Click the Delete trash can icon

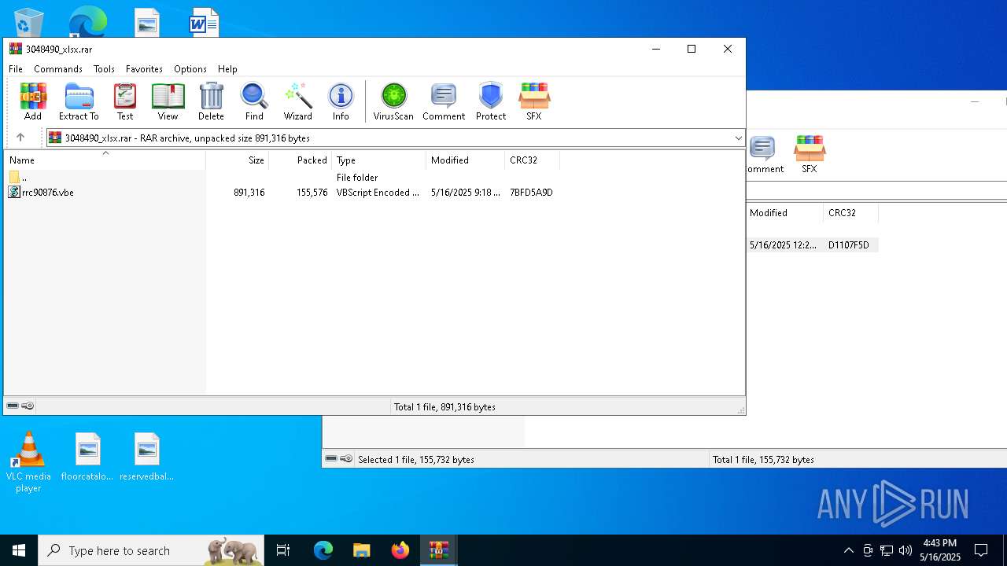coord(211,101)
